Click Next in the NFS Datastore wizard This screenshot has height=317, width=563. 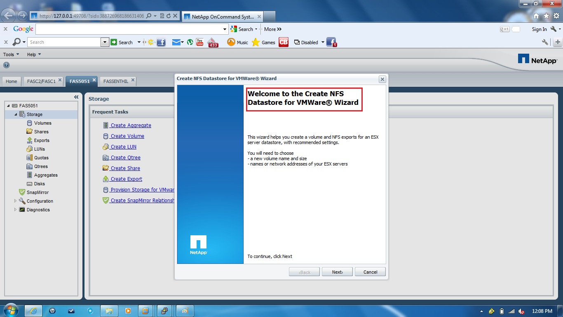(x=337, y=272)
